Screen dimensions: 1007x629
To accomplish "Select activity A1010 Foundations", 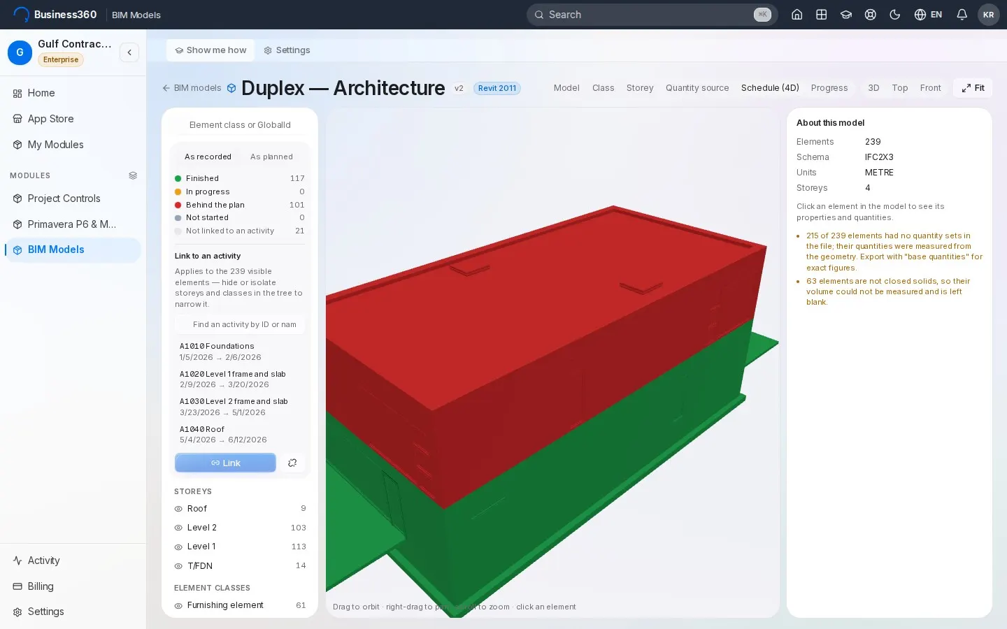I will 240,352.
